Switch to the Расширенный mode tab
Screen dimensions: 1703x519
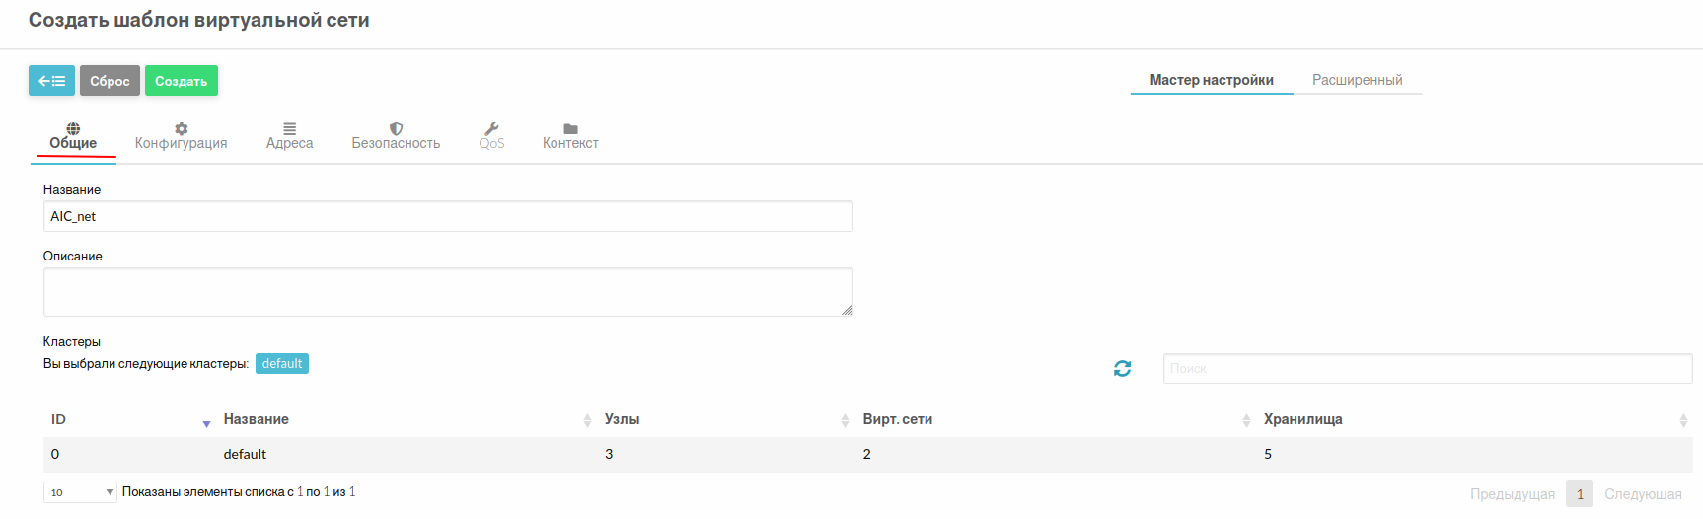coord(1358,80)
